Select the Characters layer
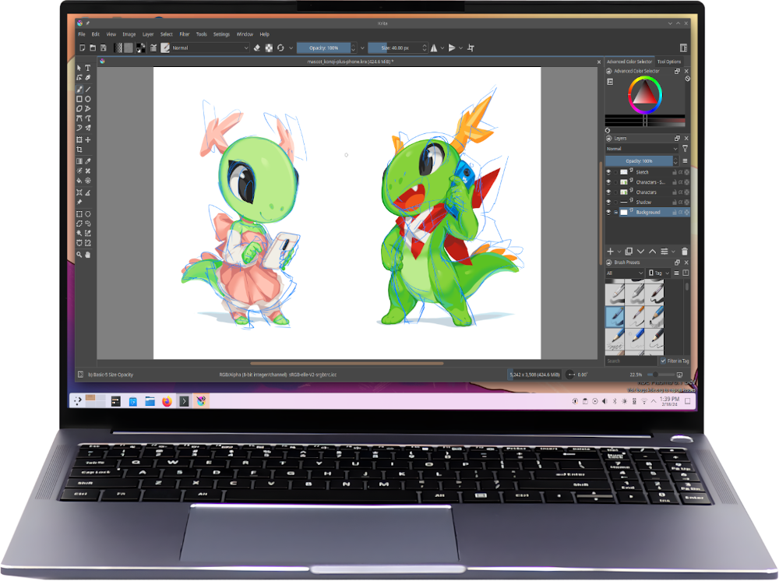 tap(646, 192)
